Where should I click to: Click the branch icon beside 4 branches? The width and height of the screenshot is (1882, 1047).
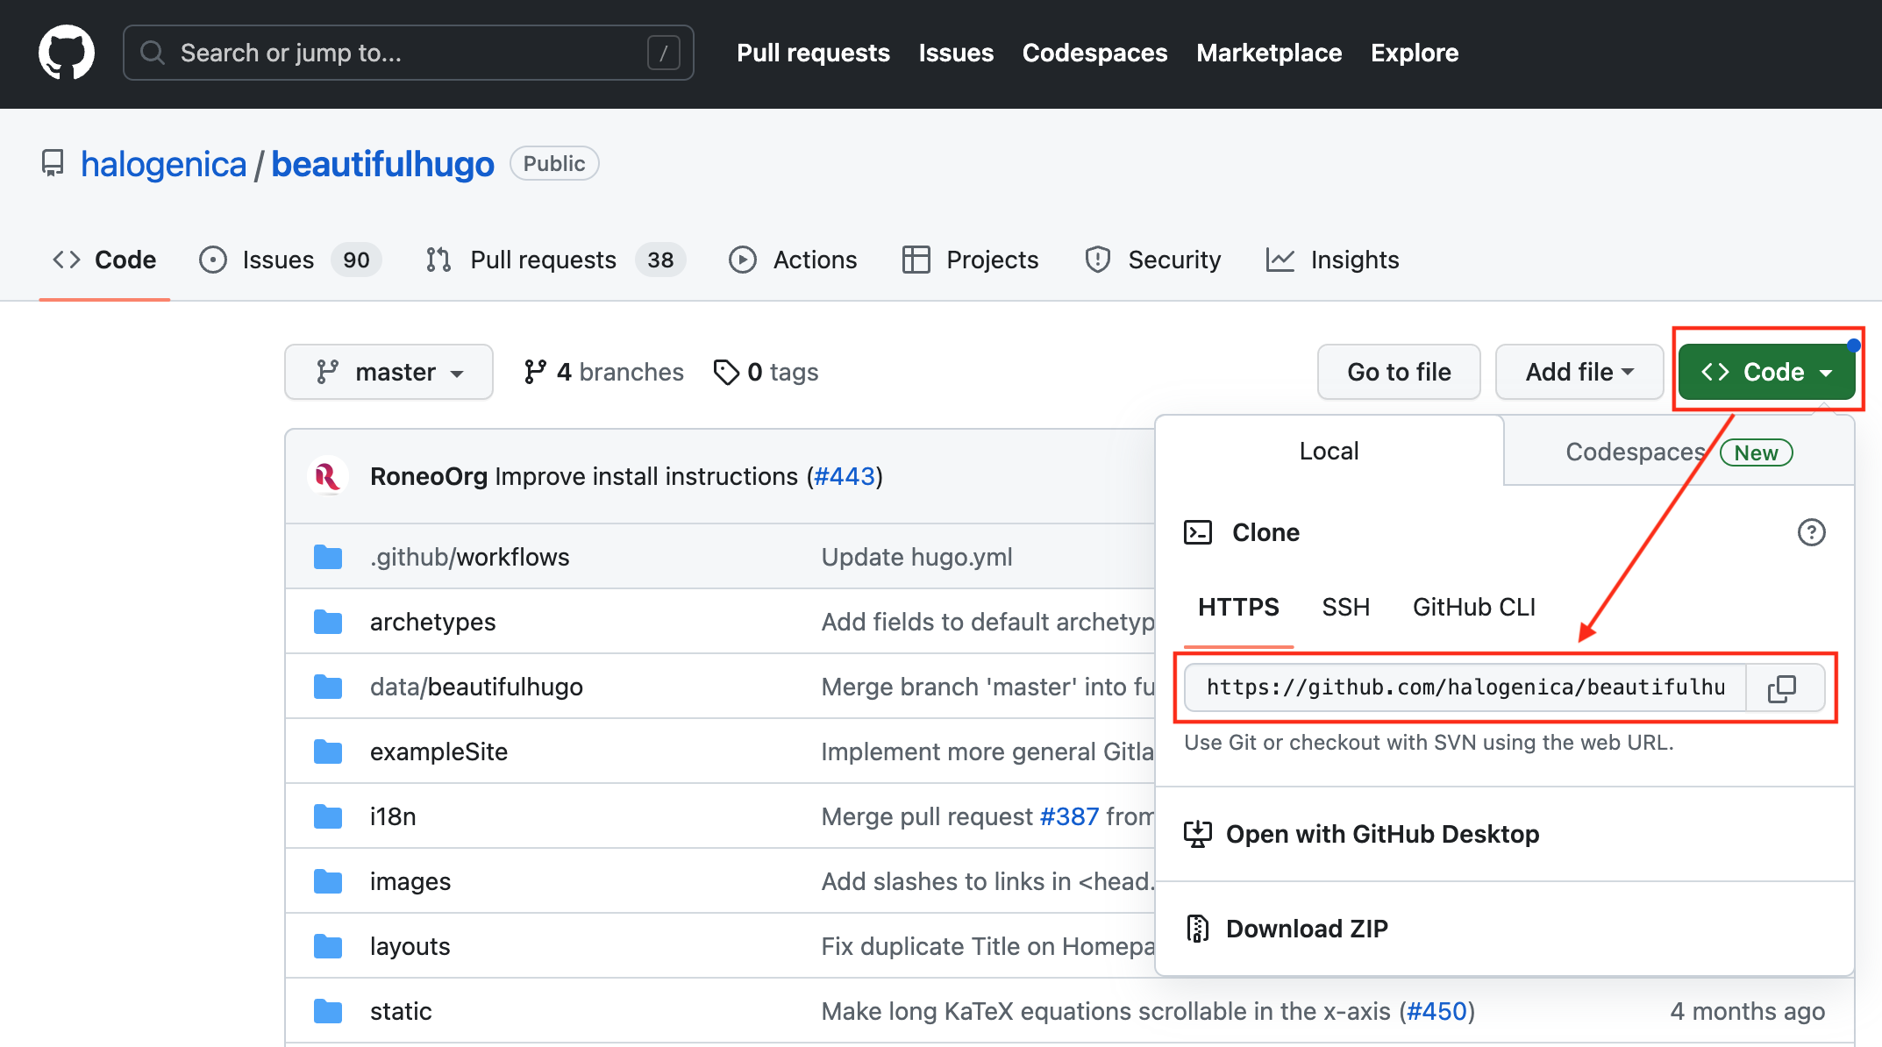tap(535, 372)
